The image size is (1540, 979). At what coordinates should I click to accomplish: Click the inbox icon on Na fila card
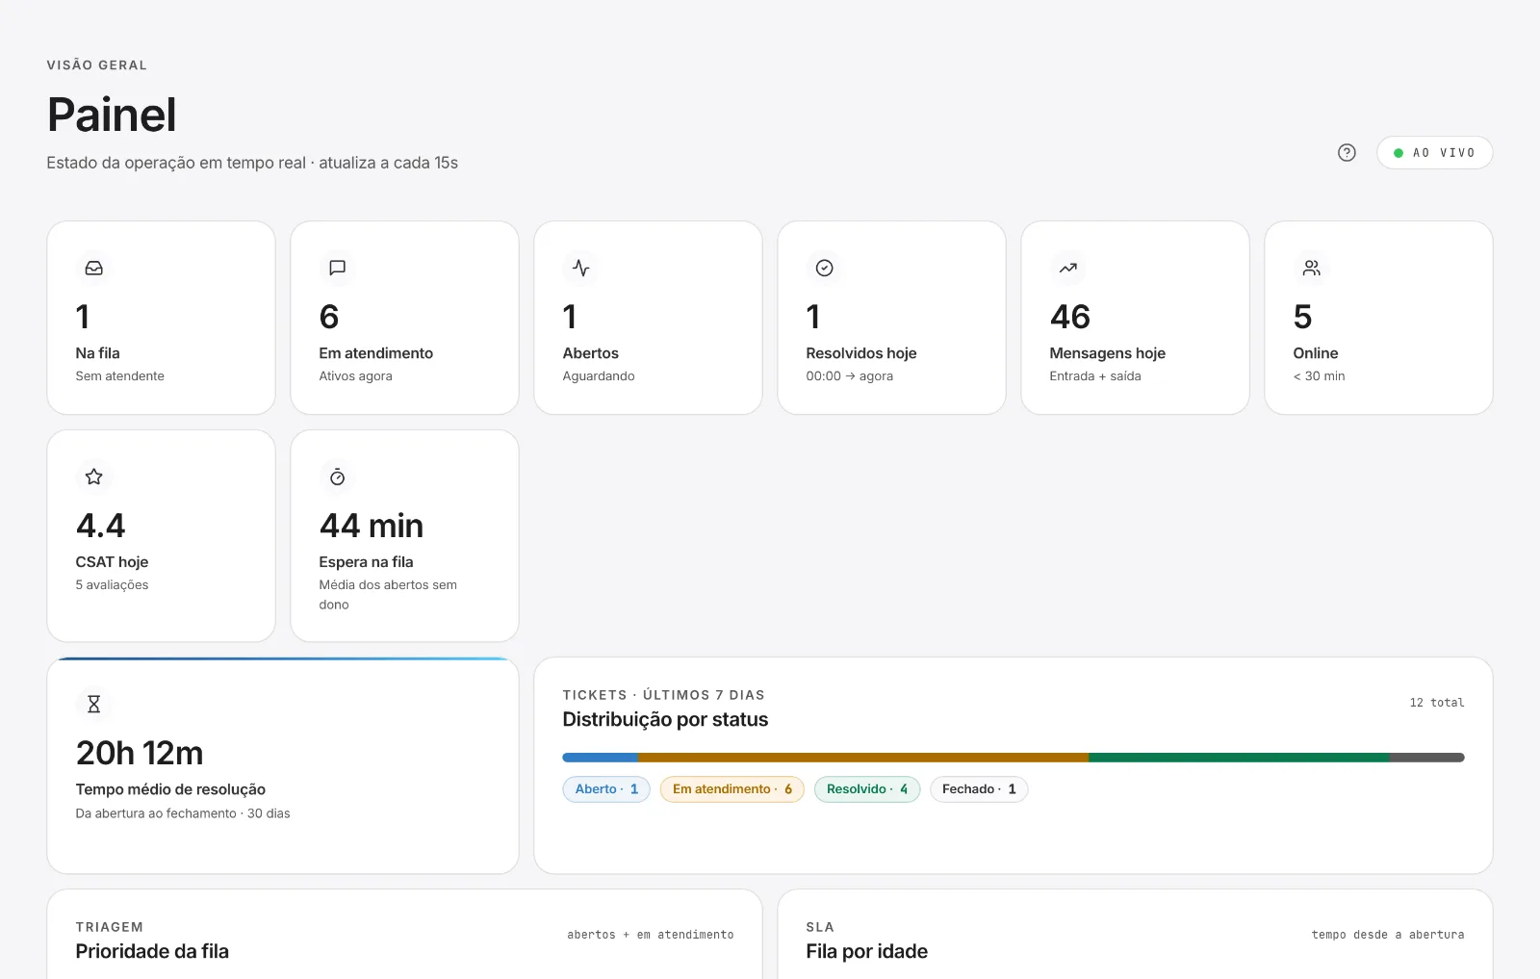pos(93,268)
